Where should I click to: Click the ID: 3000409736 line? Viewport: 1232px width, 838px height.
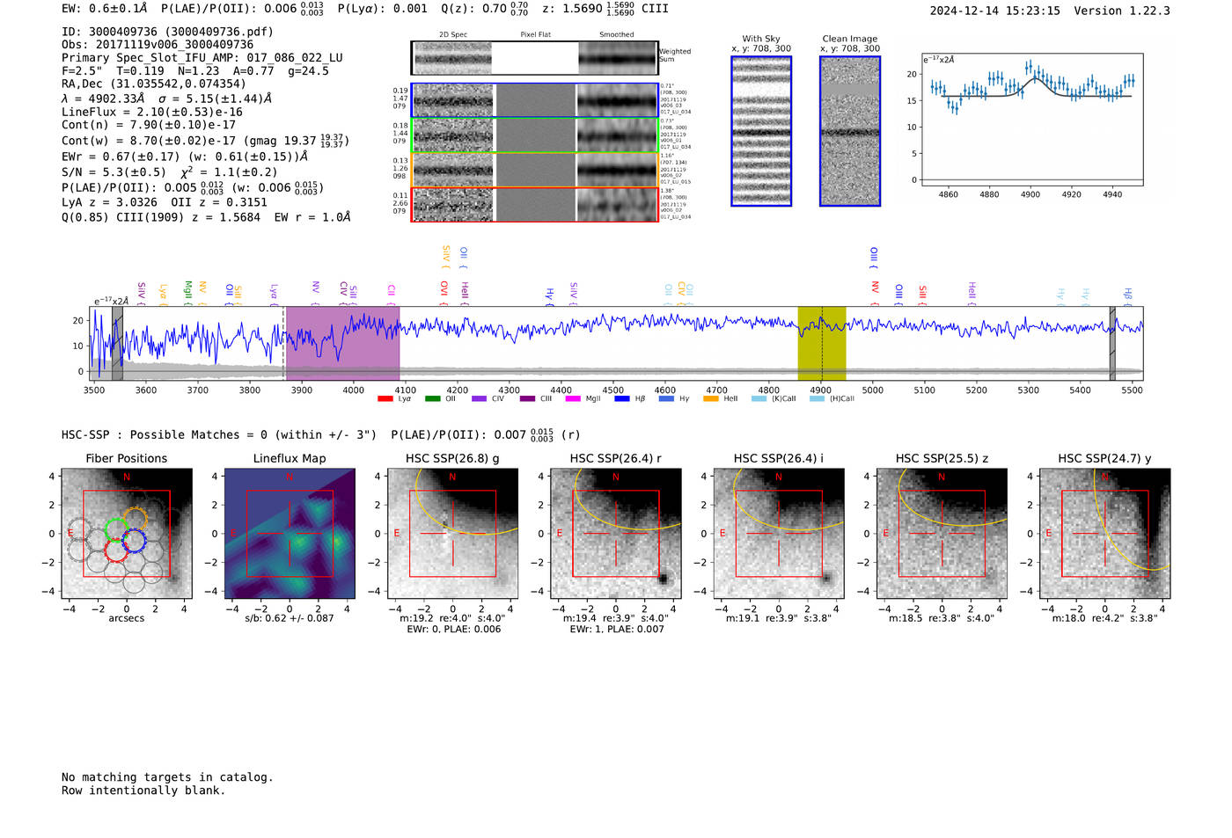tap(167, 32)
